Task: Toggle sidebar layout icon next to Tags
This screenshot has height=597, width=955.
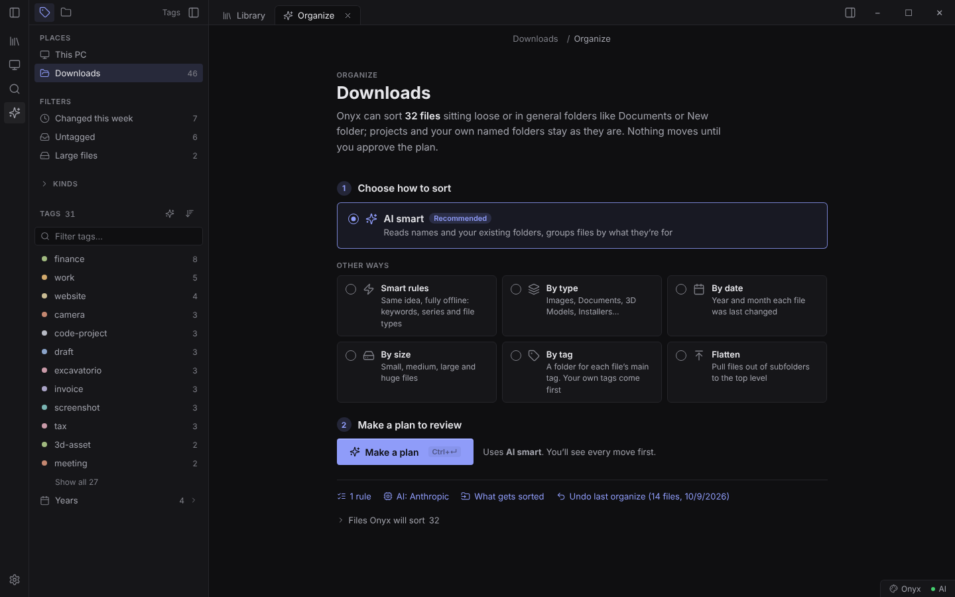Action: (x=194, y=13)
